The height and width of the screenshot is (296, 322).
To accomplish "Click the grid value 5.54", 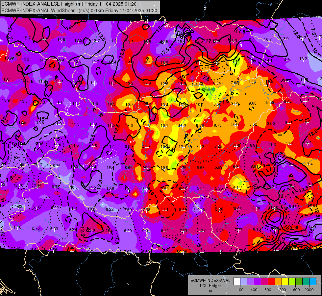I will click(x=201, y=188).
